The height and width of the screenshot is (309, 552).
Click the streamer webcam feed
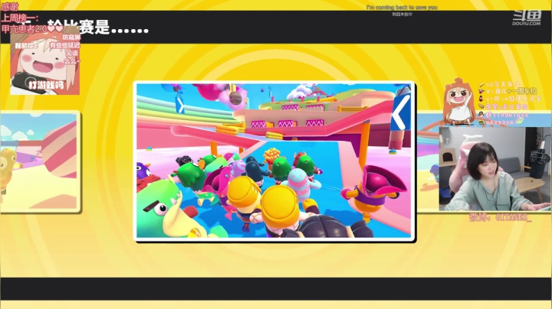[495, 169]
